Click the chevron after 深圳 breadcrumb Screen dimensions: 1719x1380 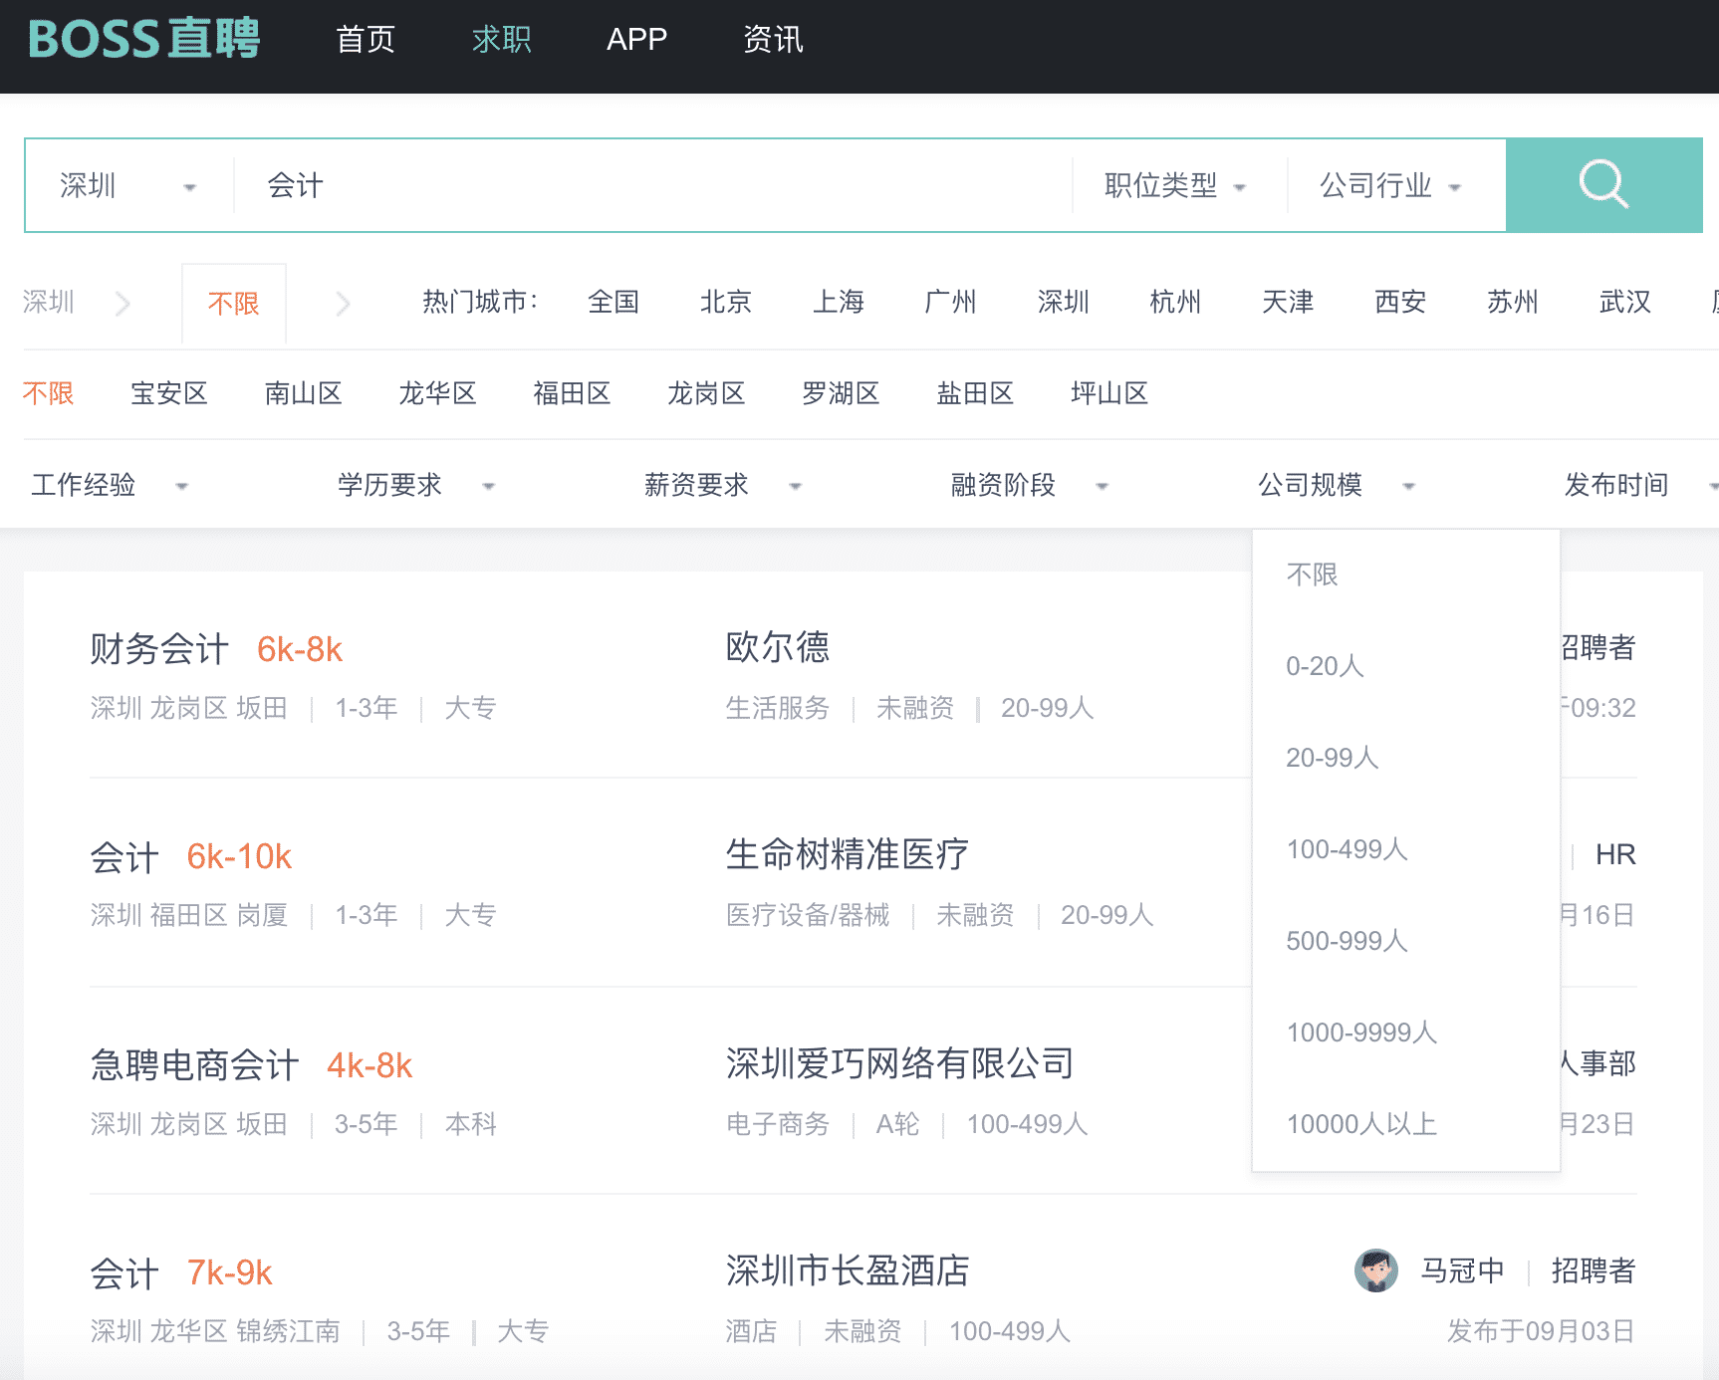(123, 303)
